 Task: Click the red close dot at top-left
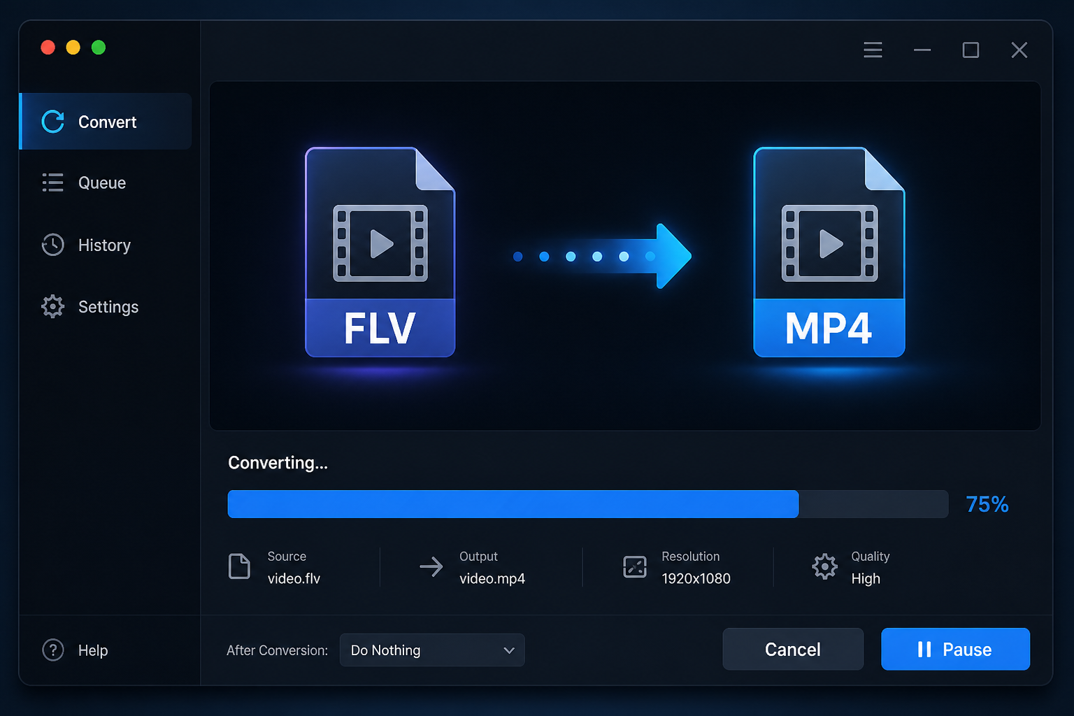[x=48, y=48]
